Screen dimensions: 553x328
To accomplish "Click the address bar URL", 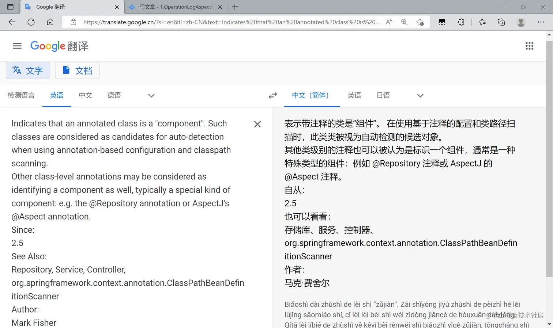I will pyautogui.click(x=231, y=22).
